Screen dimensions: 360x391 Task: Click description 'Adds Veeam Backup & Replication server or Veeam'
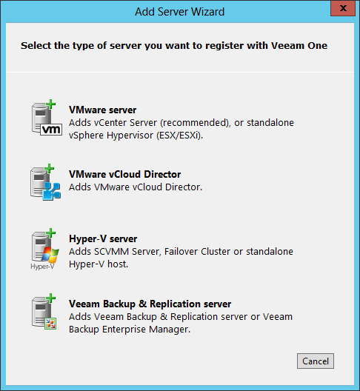pyautogui.click(x=181, y=317)
